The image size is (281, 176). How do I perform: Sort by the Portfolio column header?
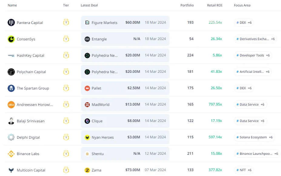click(x=187, y=5)
